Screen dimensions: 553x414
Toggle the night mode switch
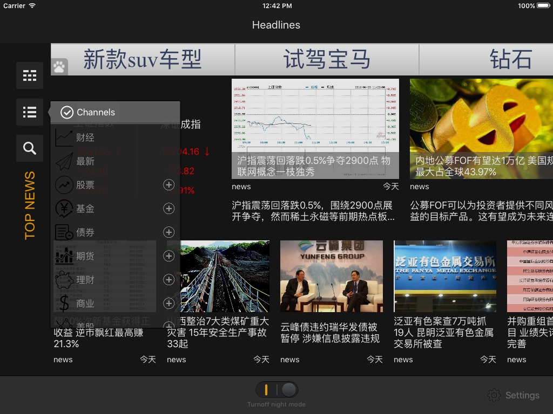pyautogui.click(x=276, y=390)
